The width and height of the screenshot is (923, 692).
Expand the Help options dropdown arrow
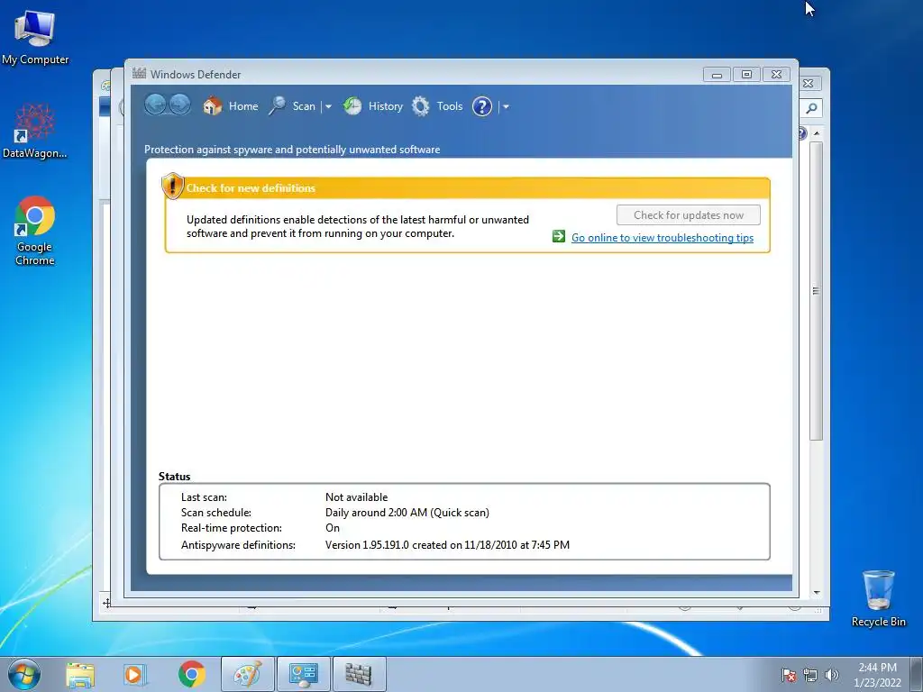pyautogui.click(x=506, y=106)
